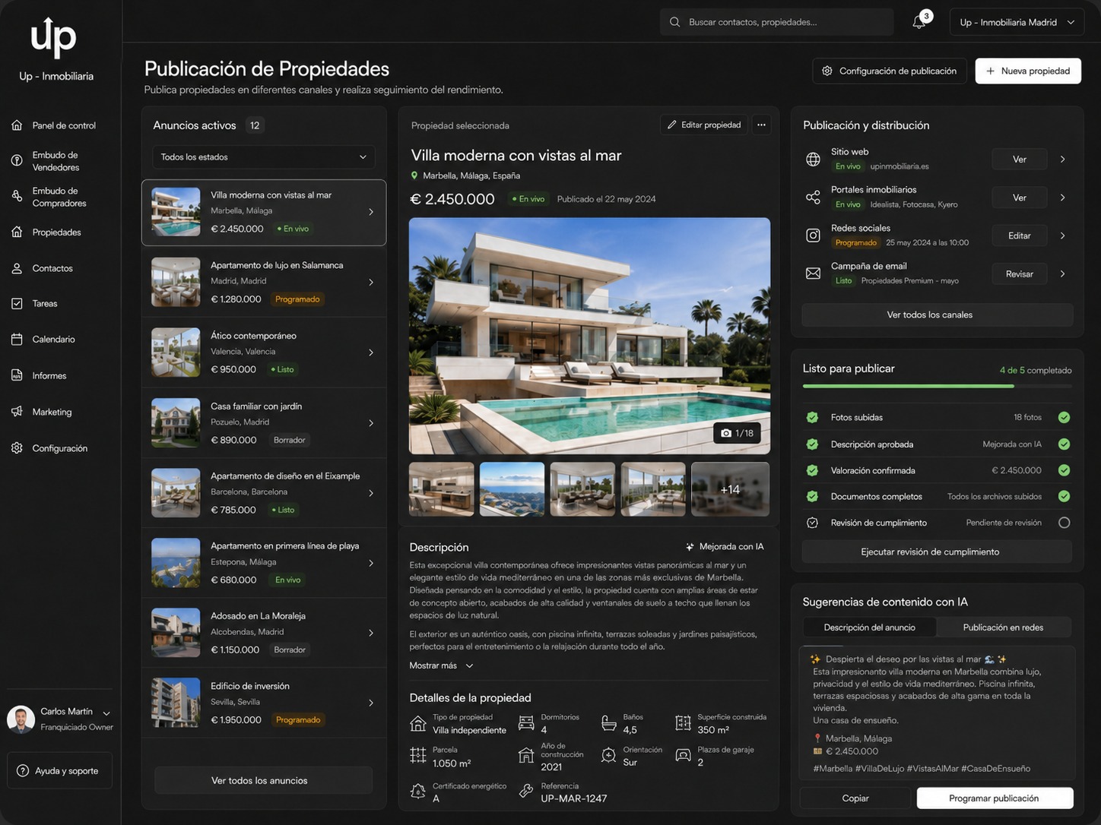Open Configuración de publicación settings
The image size is (1101, 825).
[x=890, y=71]
